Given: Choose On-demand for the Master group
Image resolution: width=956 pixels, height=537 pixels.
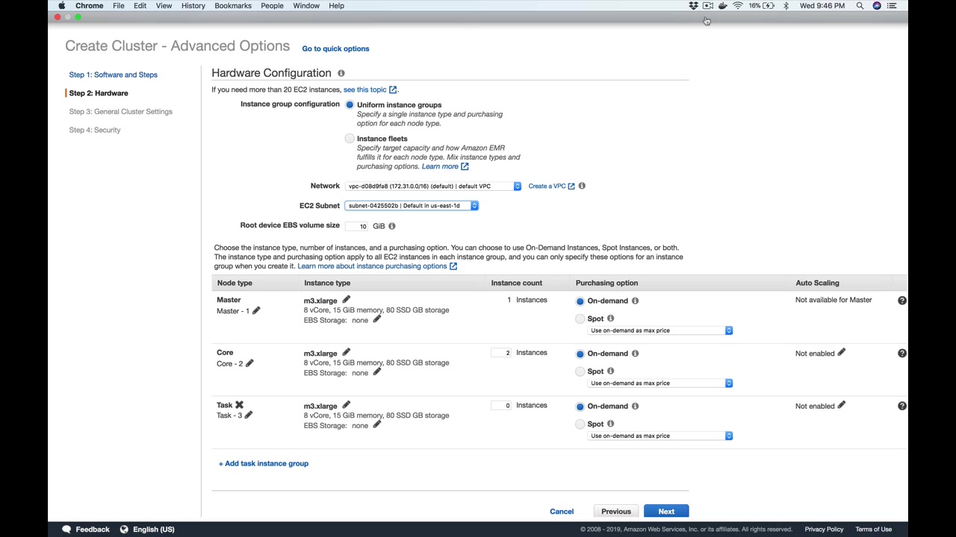Looking at the screenshot, I should (580, 301).
